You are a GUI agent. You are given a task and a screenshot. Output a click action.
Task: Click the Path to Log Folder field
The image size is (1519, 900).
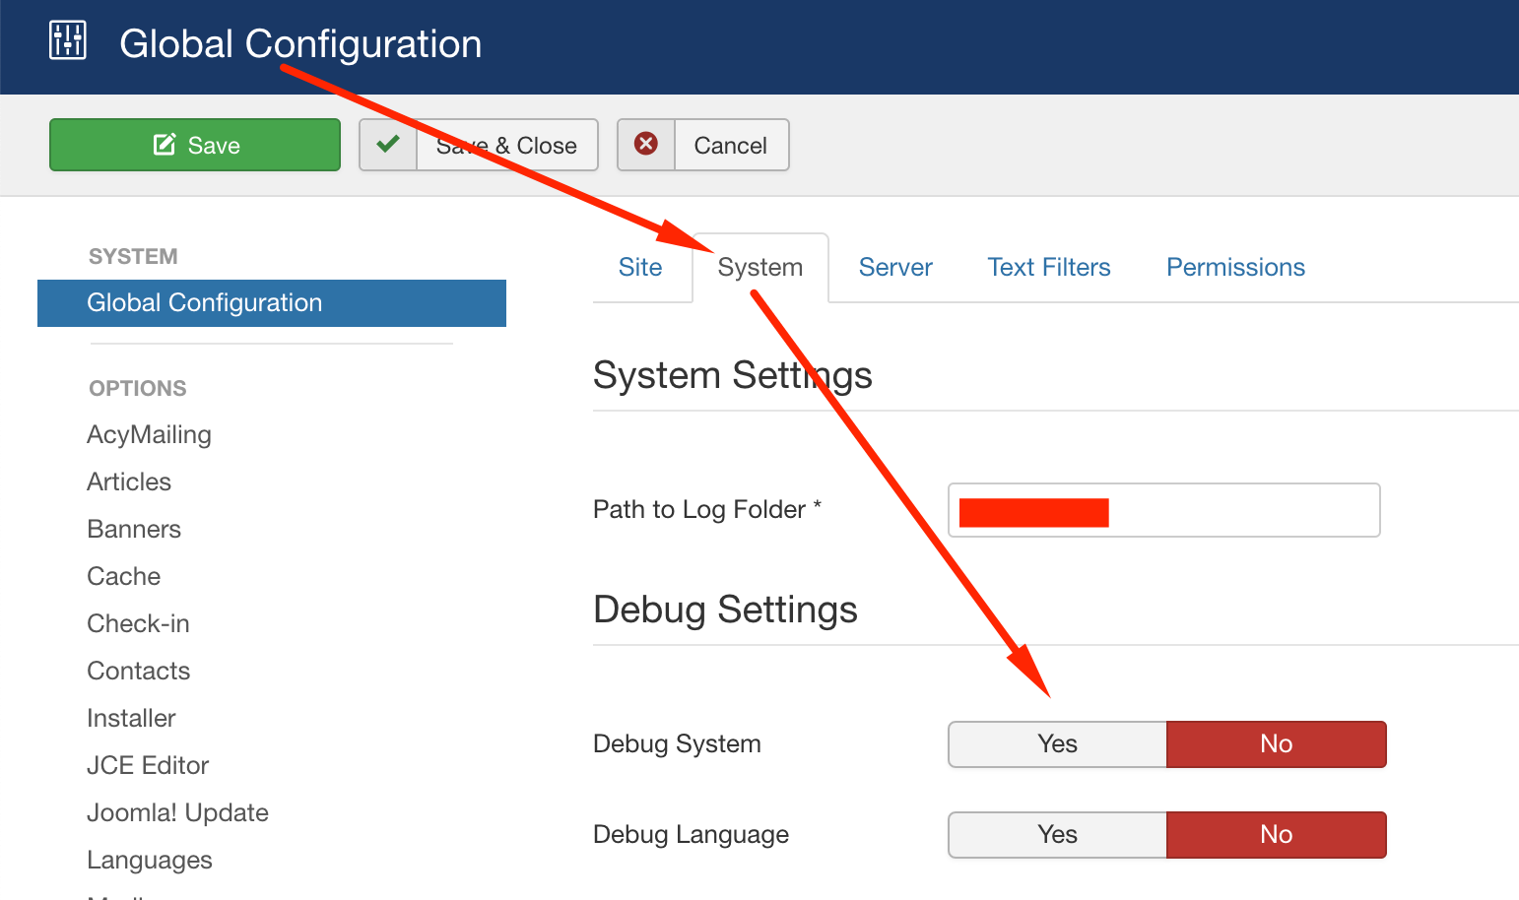[1241, 510]
